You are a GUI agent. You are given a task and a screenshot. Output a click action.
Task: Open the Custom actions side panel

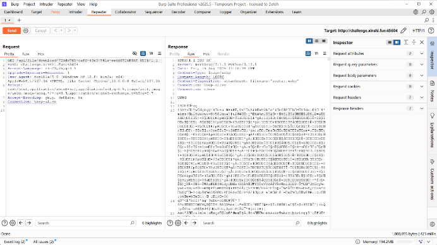[x=432, y=179]
